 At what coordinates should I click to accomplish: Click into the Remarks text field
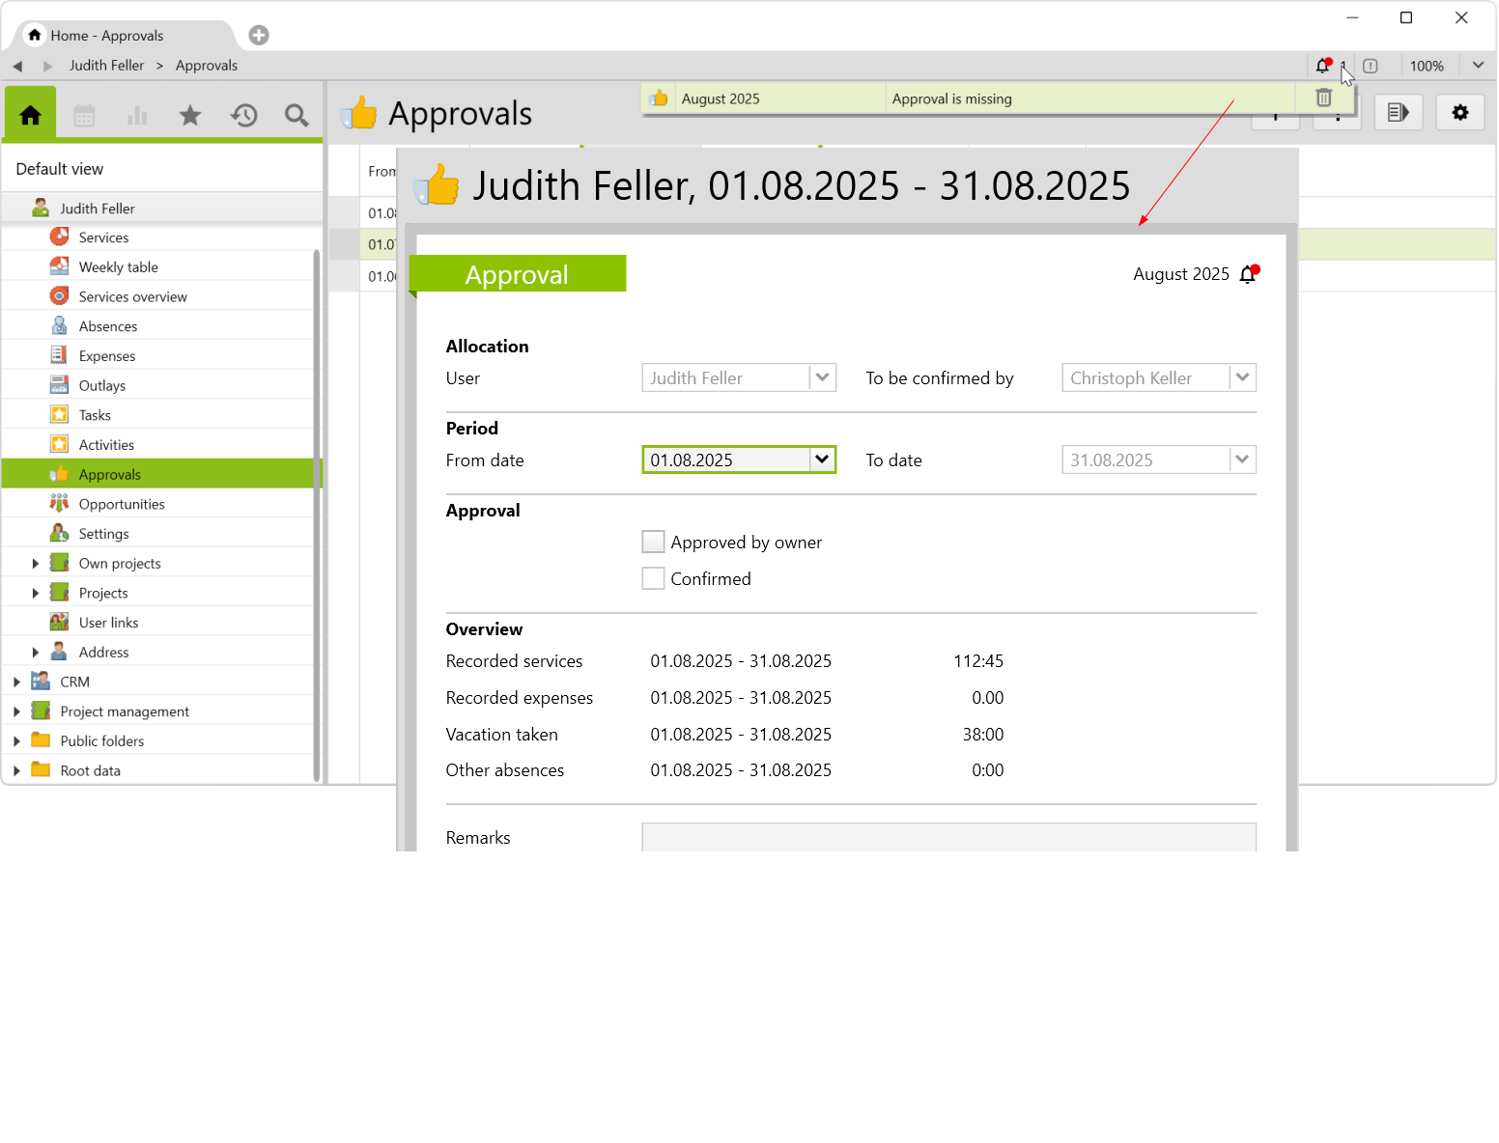(x=947, y=837)
